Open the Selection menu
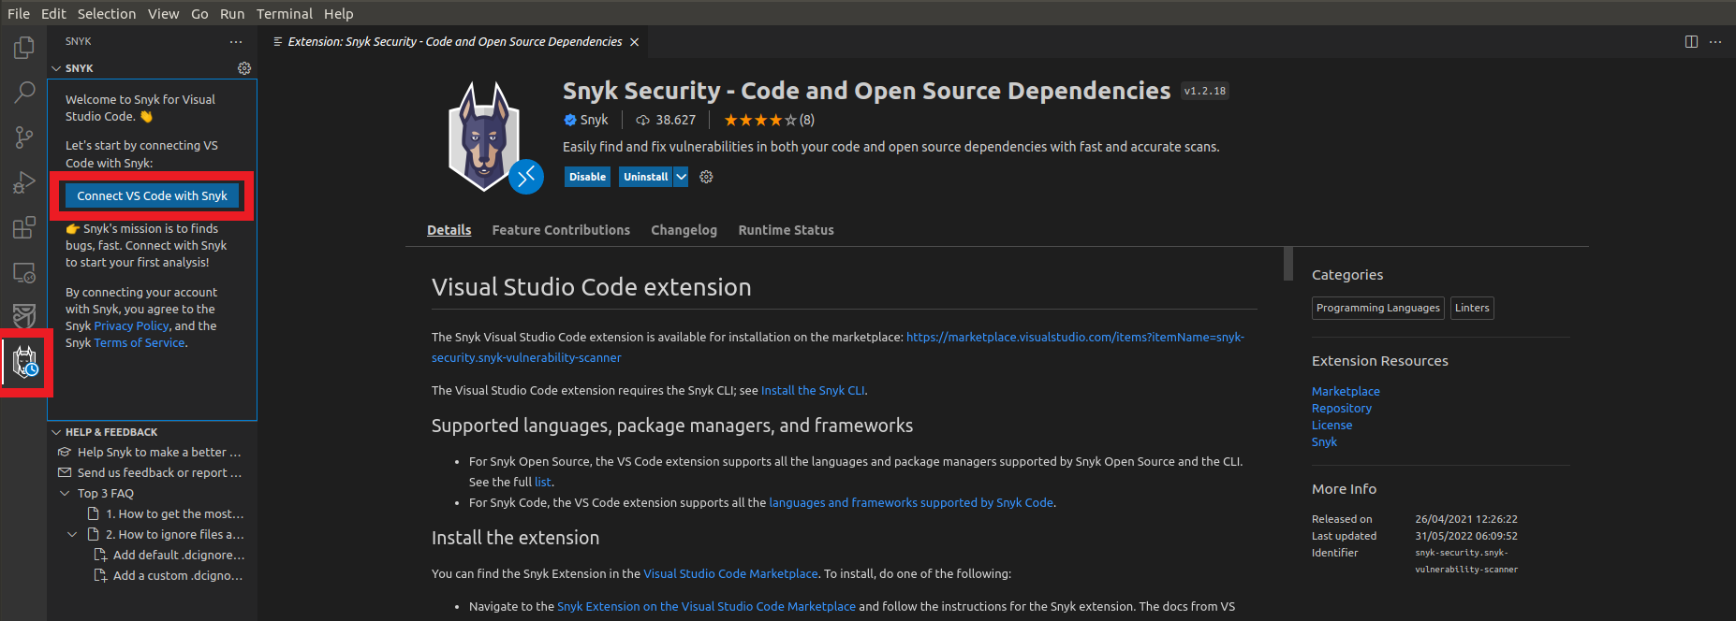1736x621 pixels. coord(107,13)
